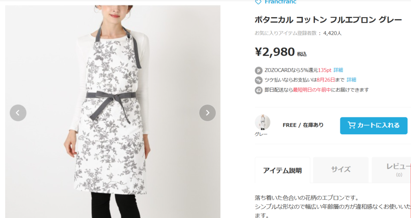Click the shopping cart icon in button
411x218 pixels.
click(x=351, y=125)
